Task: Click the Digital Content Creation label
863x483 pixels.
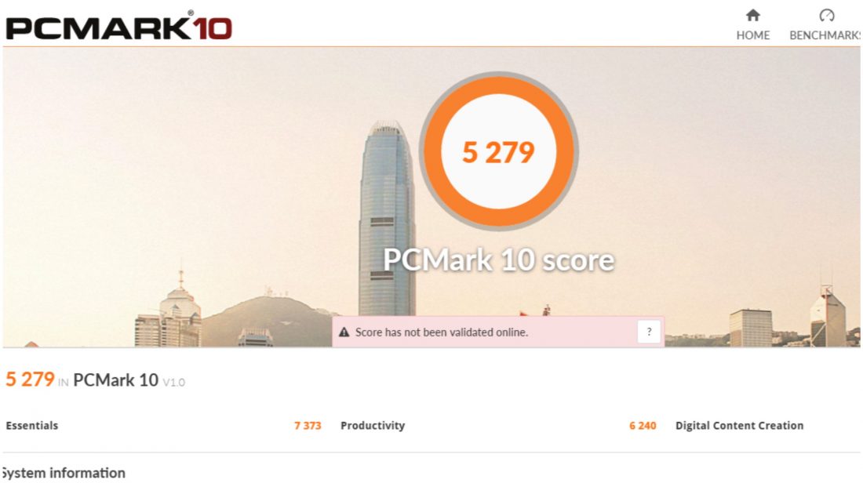Action: click(x=739, y=425)
